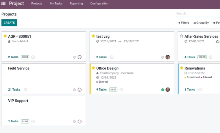This screenshot has width=220, height=133.
Task: Open the apps grid menu icon
Action: [x=3, y=3]
